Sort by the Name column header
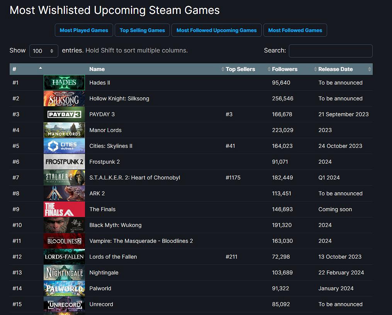392x315 pixels. point(97,69)
